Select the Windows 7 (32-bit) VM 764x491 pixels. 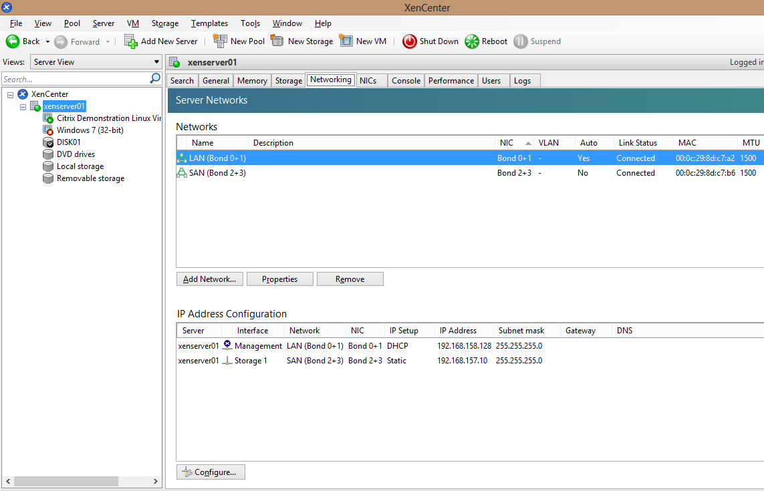point(90,130)
